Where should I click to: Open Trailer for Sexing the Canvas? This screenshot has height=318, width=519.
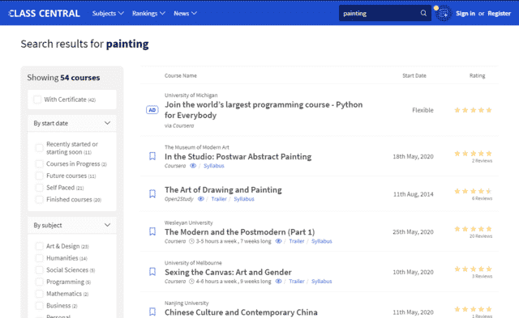point(297,282)
